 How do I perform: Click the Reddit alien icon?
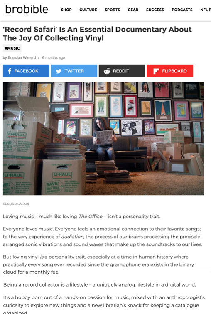coord(107,71)
